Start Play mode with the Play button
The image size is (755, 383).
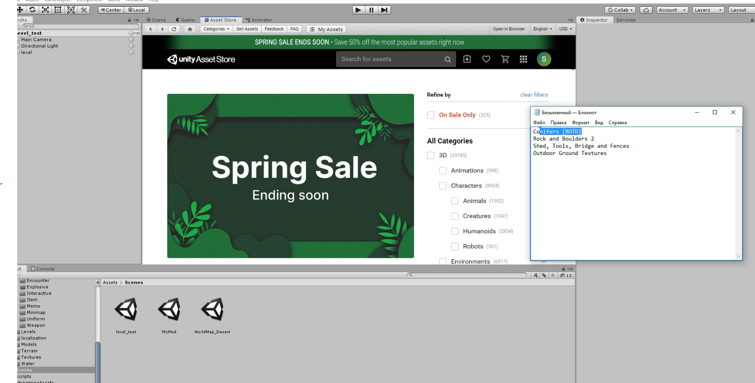coord(358,10)
